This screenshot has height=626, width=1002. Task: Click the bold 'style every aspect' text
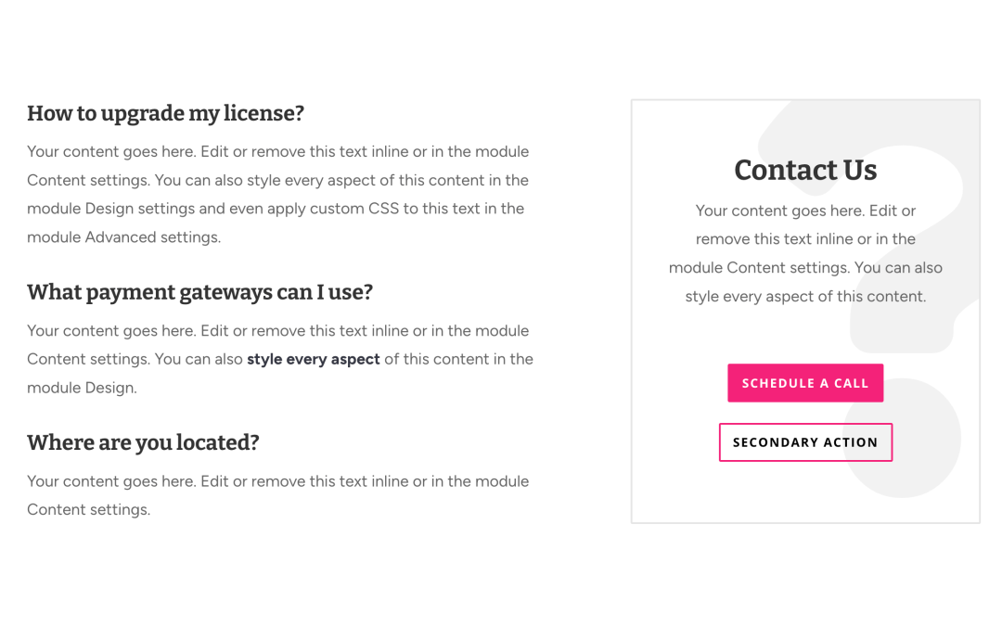[314, 359]
